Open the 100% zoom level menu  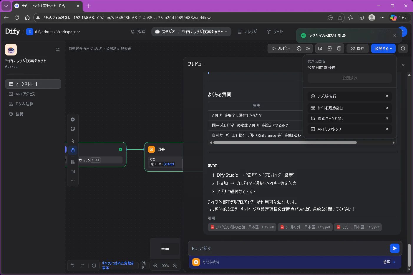tap(165, 266)
